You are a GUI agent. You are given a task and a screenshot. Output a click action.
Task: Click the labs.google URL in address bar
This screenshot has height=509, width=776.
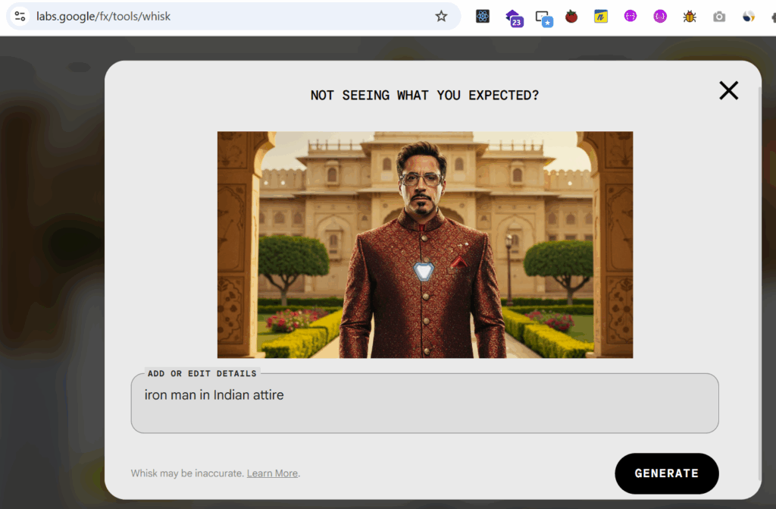(x=103, y=16)
